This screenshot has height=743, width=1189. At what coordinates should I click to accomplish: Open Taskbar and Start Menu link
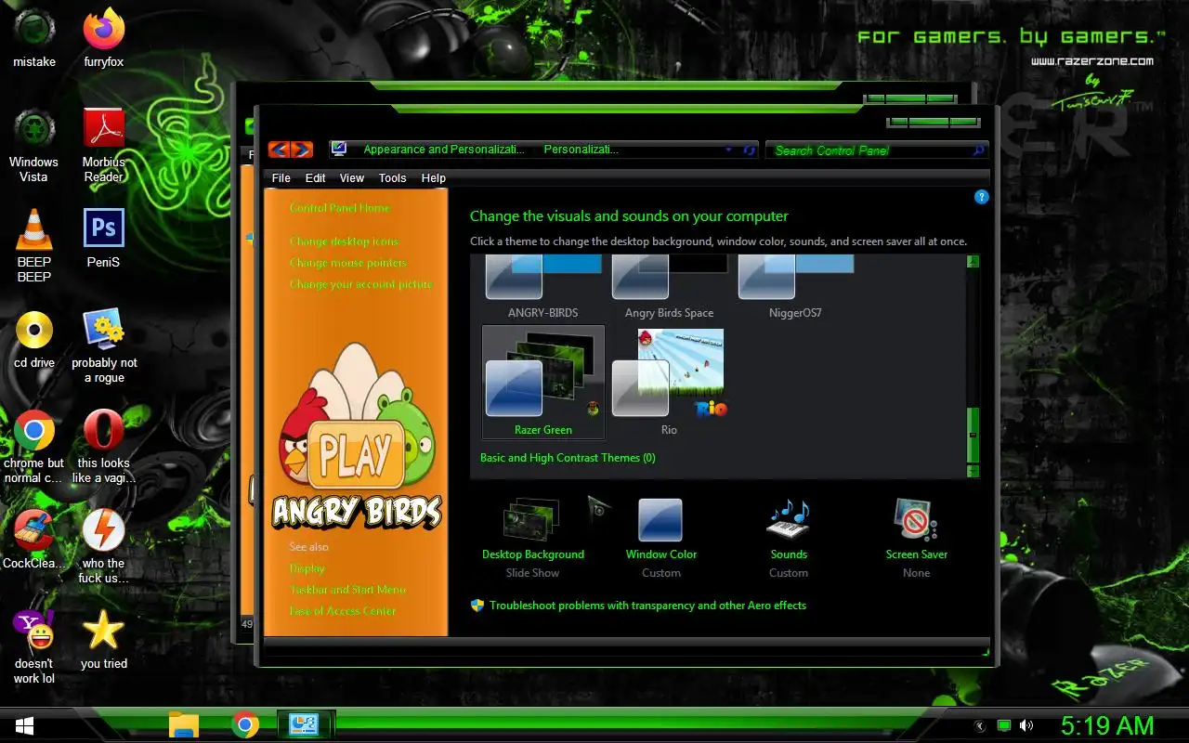pyautogui.click(x=347, y=590)
